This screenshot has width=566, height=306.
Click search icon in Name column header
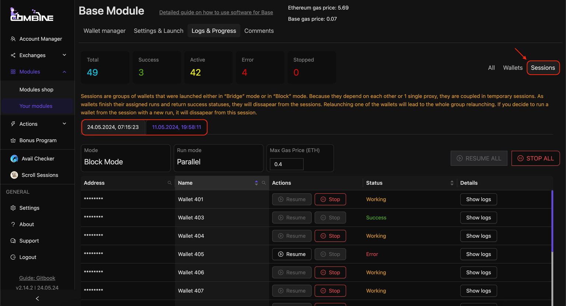(x=264, y=183)
